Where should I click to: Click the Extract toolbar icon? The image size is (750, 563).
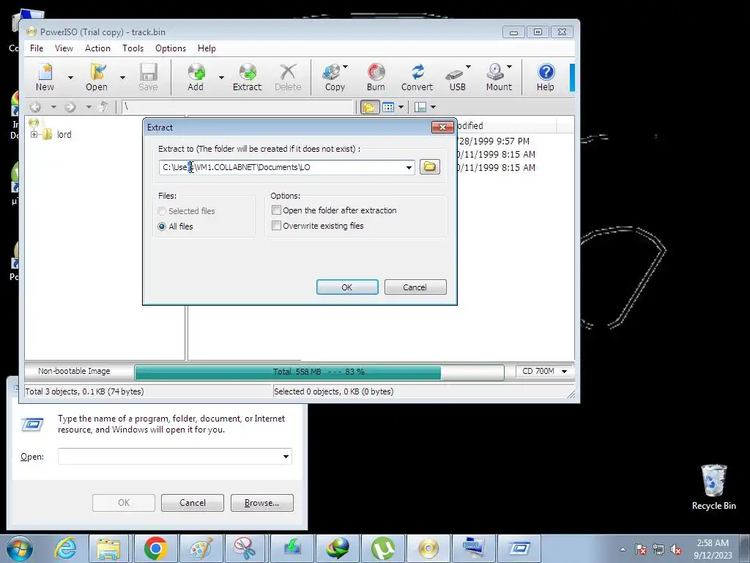(x=248, y=77)
